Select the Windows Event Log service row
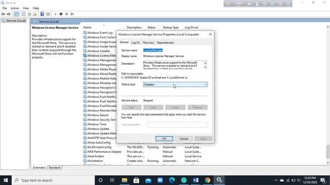The width and height of the screenshot is (330, 185). pyautogui.click(x=100, y=33)
